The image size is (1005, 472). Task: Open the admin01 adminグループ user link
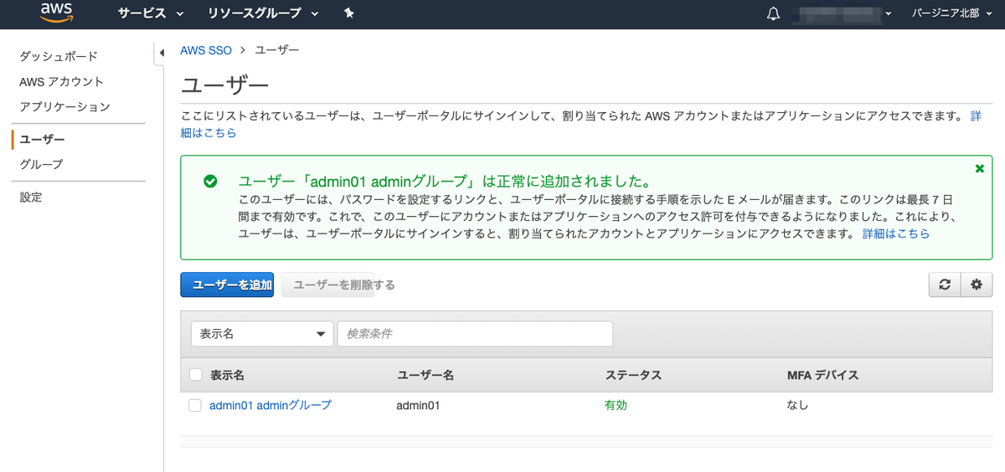(271, 405)
